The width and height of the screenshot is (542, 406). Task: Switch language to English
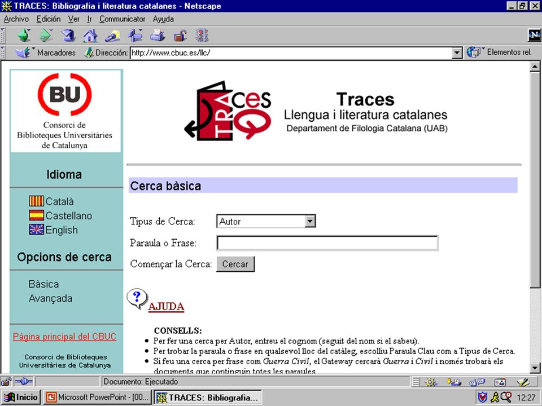[x=62, y=230]
